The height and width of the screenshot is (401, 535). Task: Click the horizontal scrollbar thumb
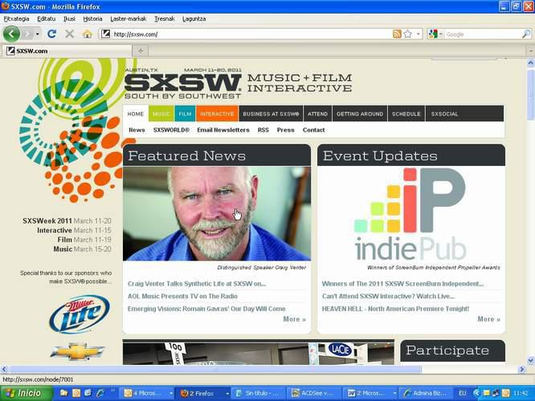[x=215, y=369]
